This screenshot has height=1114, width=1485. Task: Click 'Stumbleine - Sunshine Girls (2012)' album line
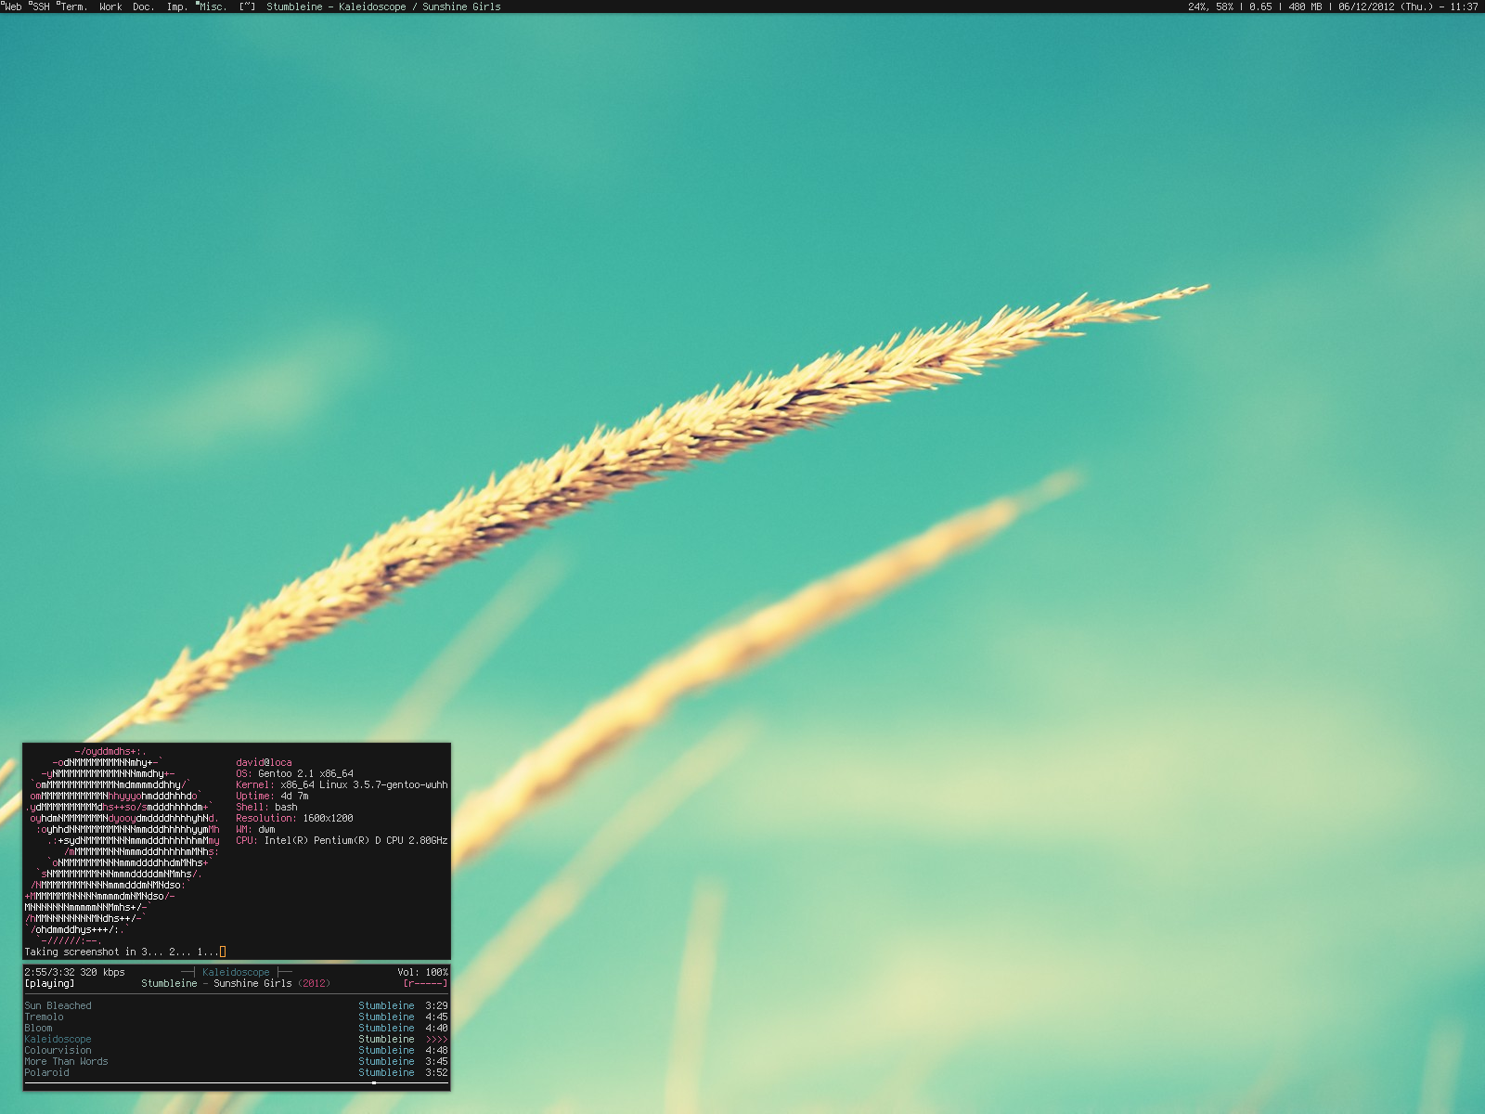(236, 983)
